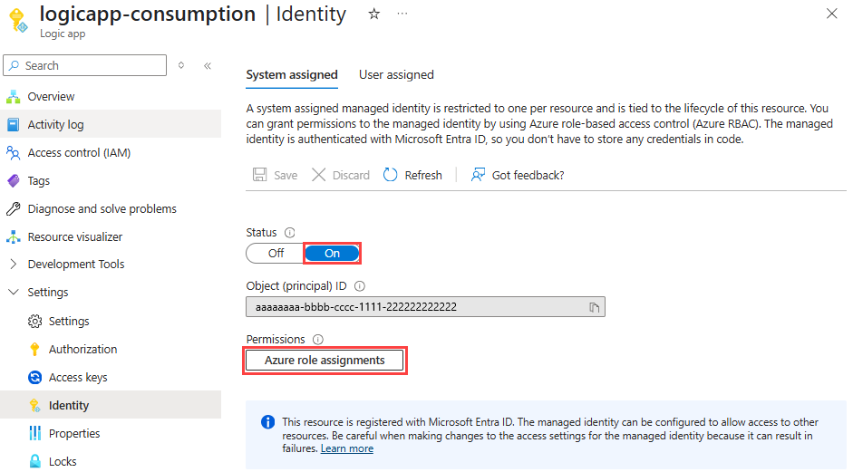853x472 pixels.
Task: Click the info icon next to Permissions
Action: click(318, 340)
